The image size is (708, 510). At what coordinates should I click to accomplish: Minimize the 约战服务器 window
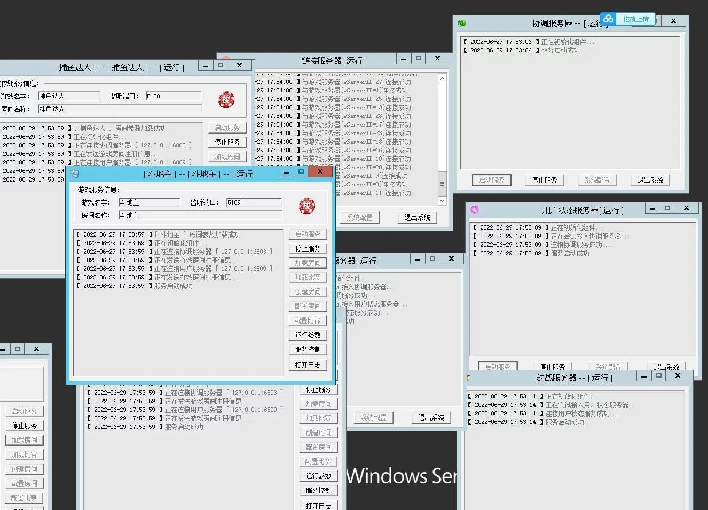click(x=644, y=376)
